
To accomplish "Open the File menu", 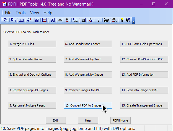I will pyautogui.click(x=8, y=13).
